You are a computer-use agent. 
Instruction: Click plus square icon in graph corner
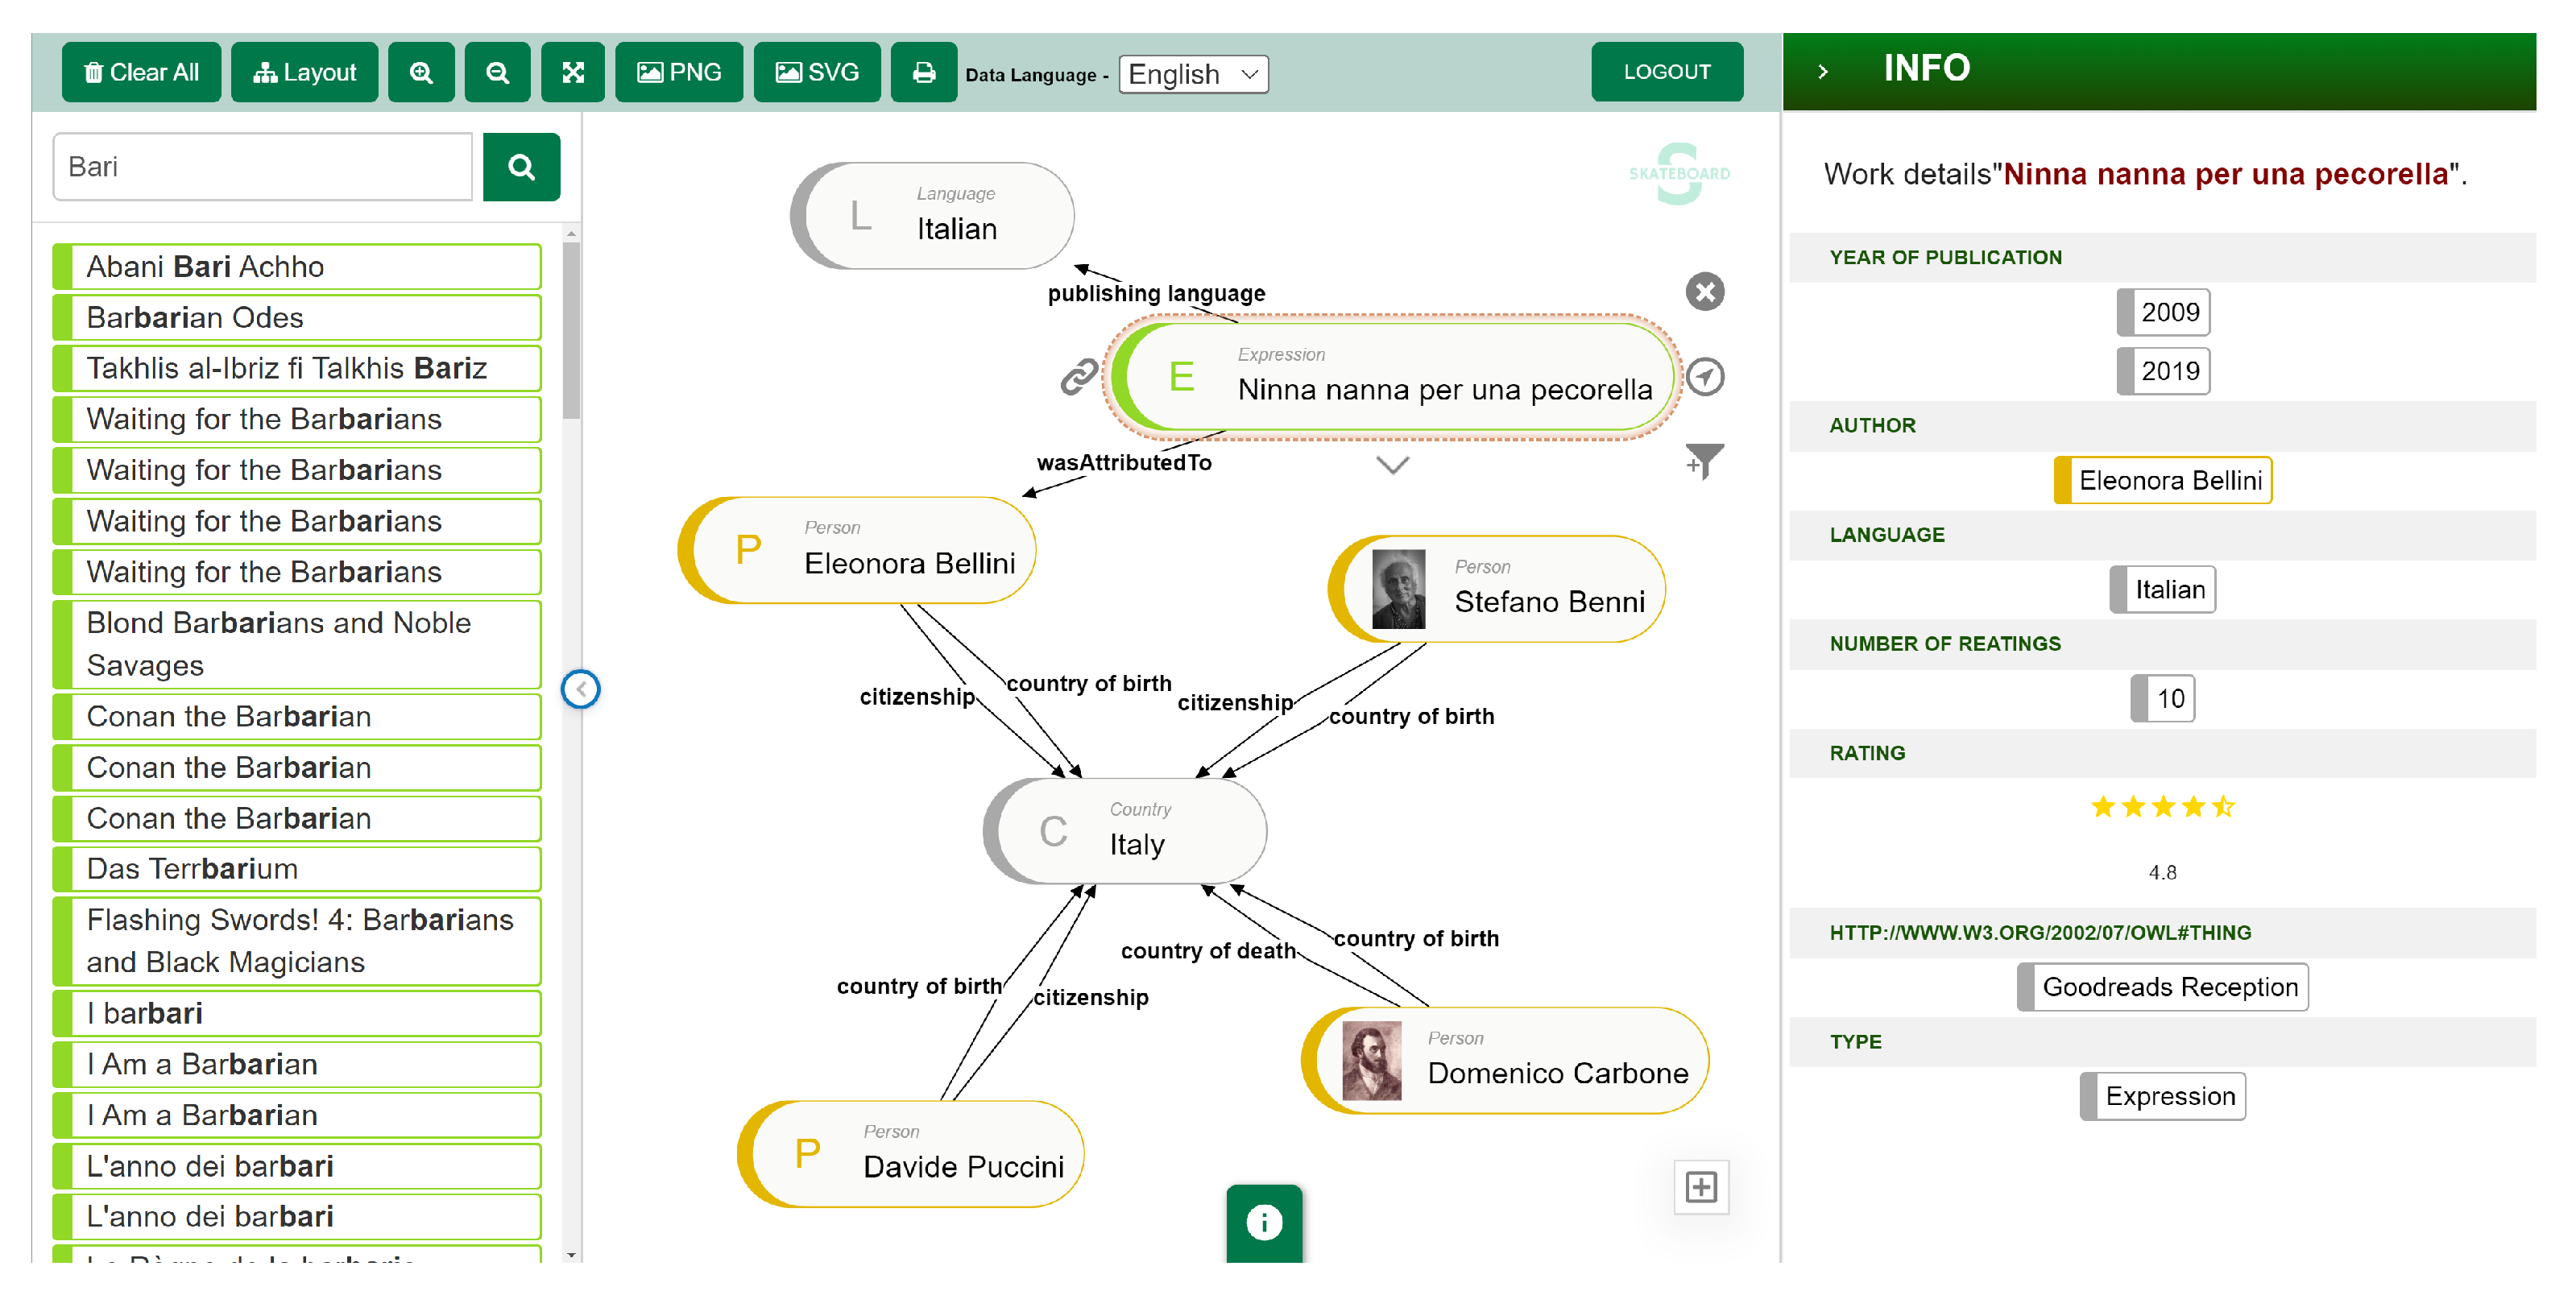[1701, 1187]
